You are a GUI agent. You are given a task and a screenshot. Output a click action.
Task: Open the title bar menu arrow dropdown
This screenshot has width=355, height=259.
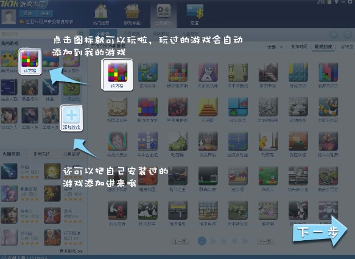pyautogui.click(x=337, y=2)
